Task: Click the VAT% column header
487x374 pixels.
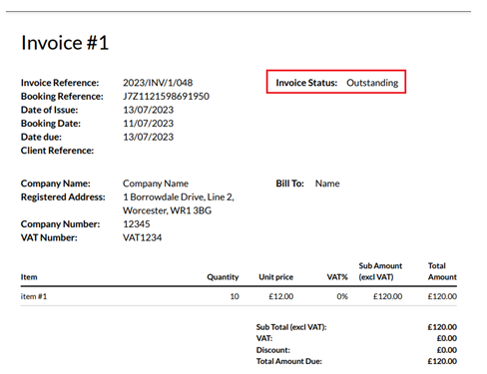Action: (x=337, y=277)
